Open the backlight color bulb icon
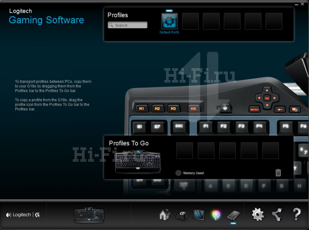This screenshot has width=309, height=230. point(216,215)
